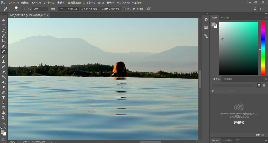The image size is (268, 143).
Task: Open the フィルター(T) menu
Action: [x=89, y=3]
